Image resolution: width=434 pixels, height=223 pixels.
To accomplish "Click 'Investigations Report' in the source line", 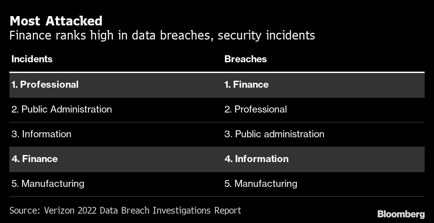I will tap(197, 211).
